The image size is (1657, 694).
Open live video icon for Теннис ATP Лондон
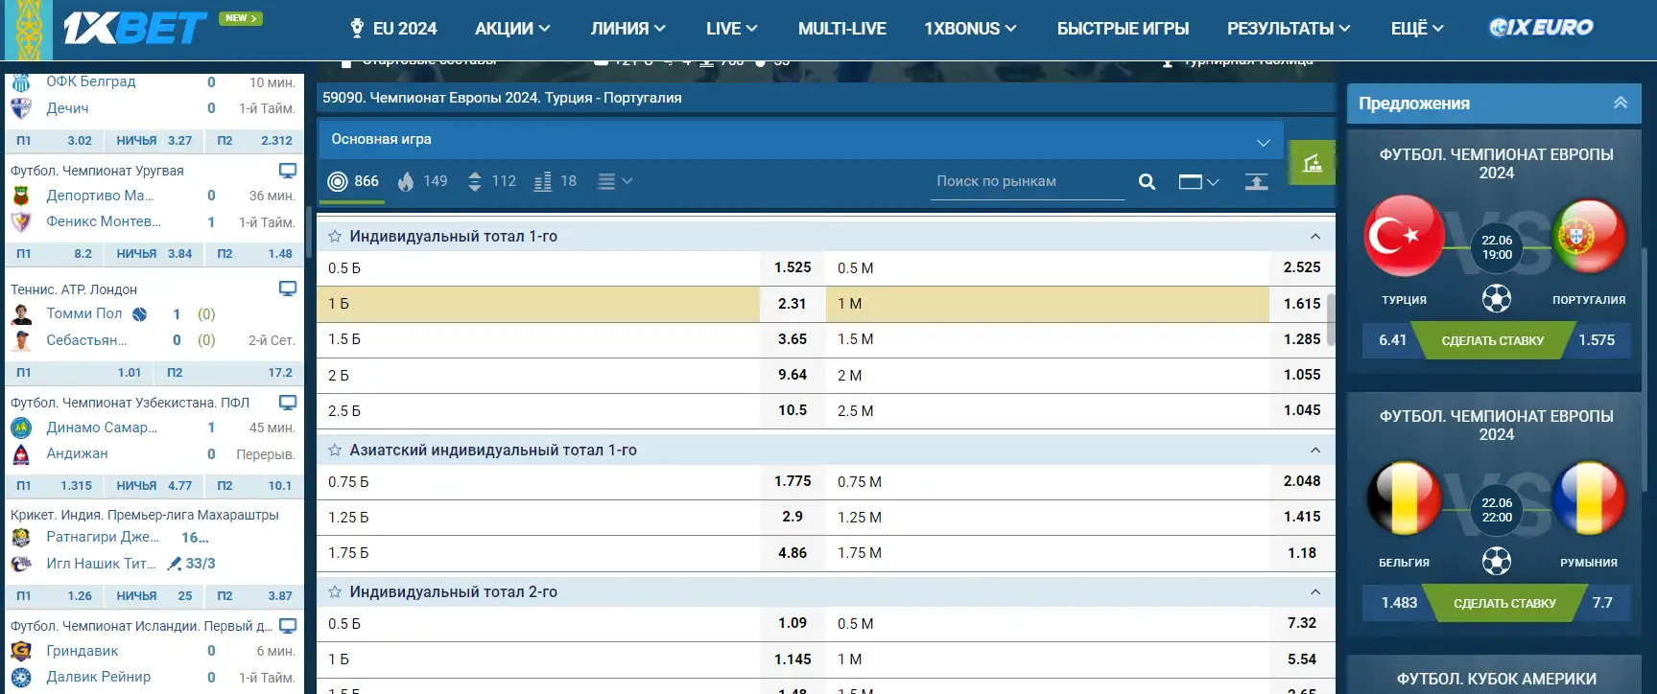coord(288,289)
